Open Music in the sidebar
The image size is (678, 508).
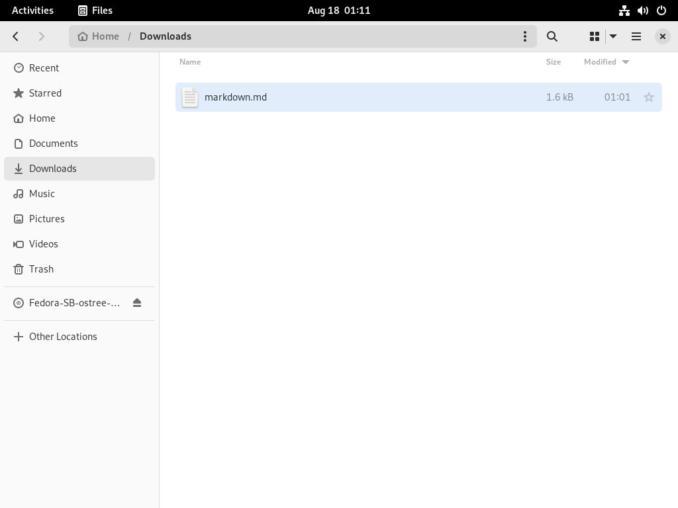(79, 194)
